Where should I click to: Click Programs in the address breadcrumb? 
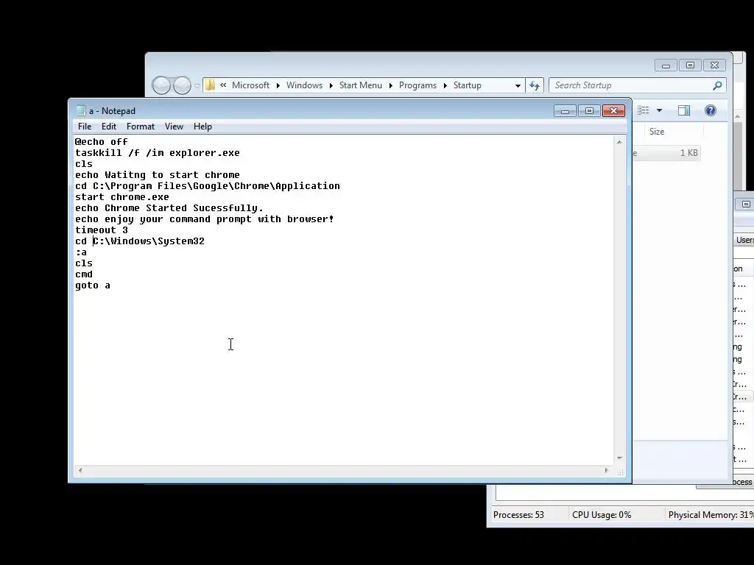[418, 85]
